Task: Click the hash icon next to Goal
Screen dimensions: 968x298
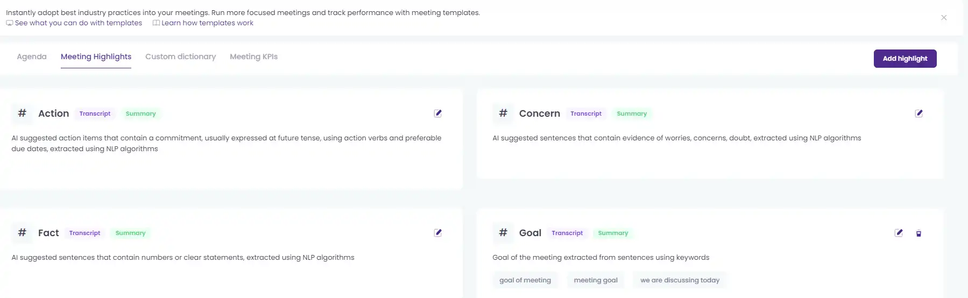Action: 503,232
